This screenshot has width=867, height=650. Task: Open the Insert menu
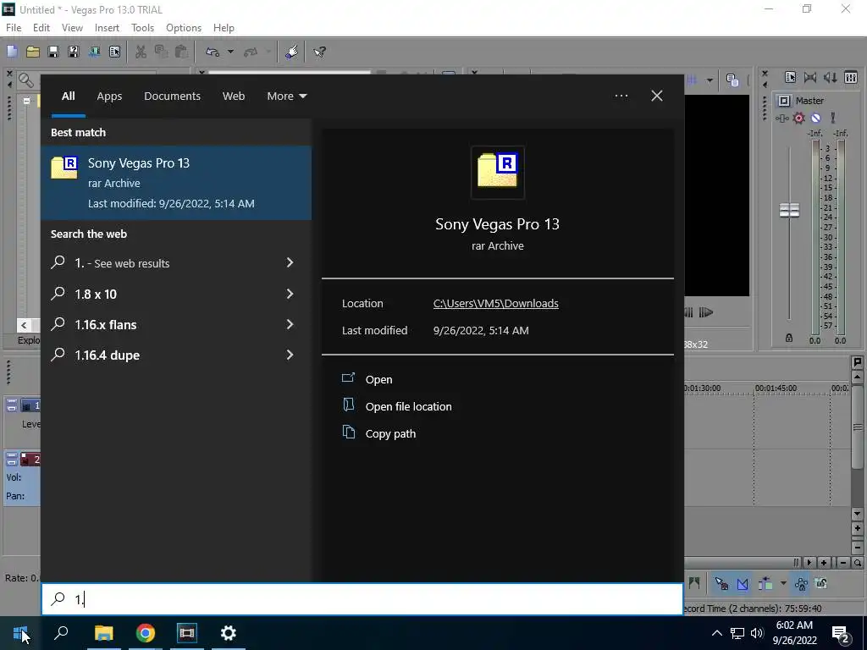tap(107, 28)
